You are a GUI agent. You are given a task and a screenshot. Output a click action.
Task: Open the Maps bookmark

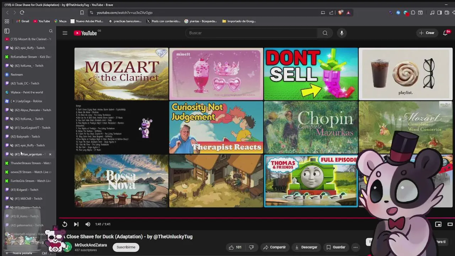coord(60,21)
